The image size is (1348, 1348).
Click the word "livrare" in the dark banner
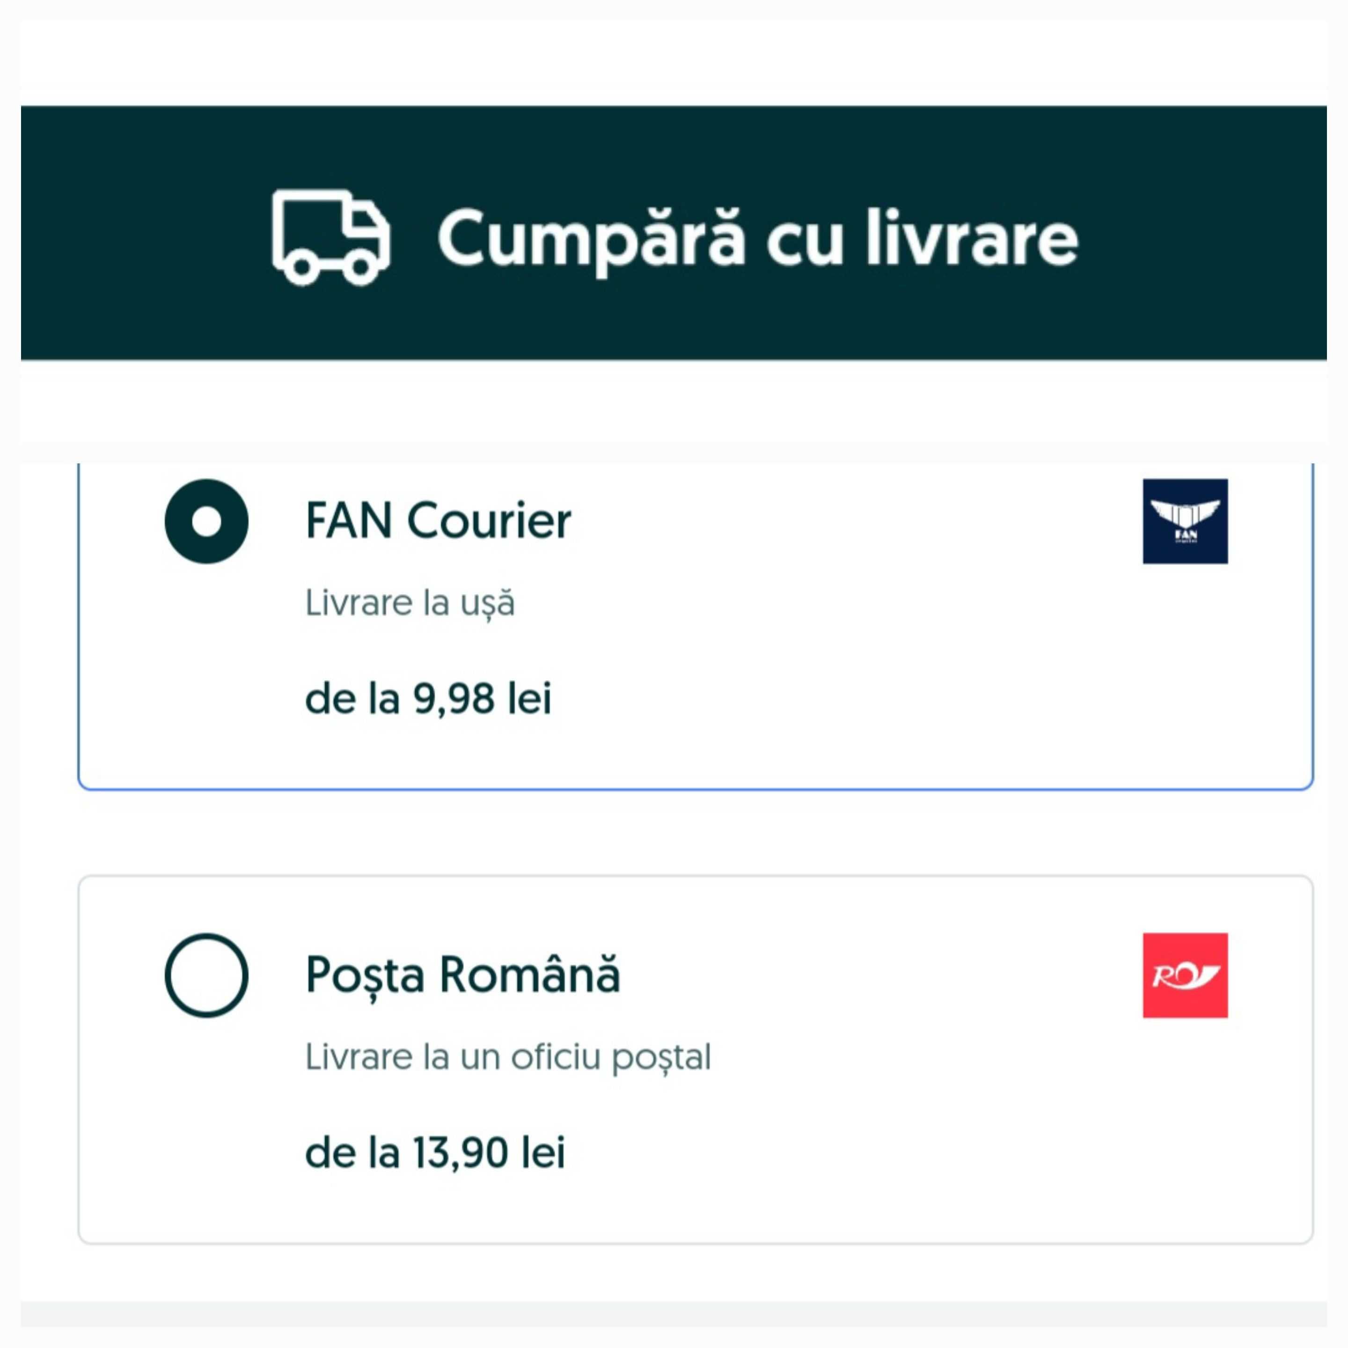coord(971,239)
